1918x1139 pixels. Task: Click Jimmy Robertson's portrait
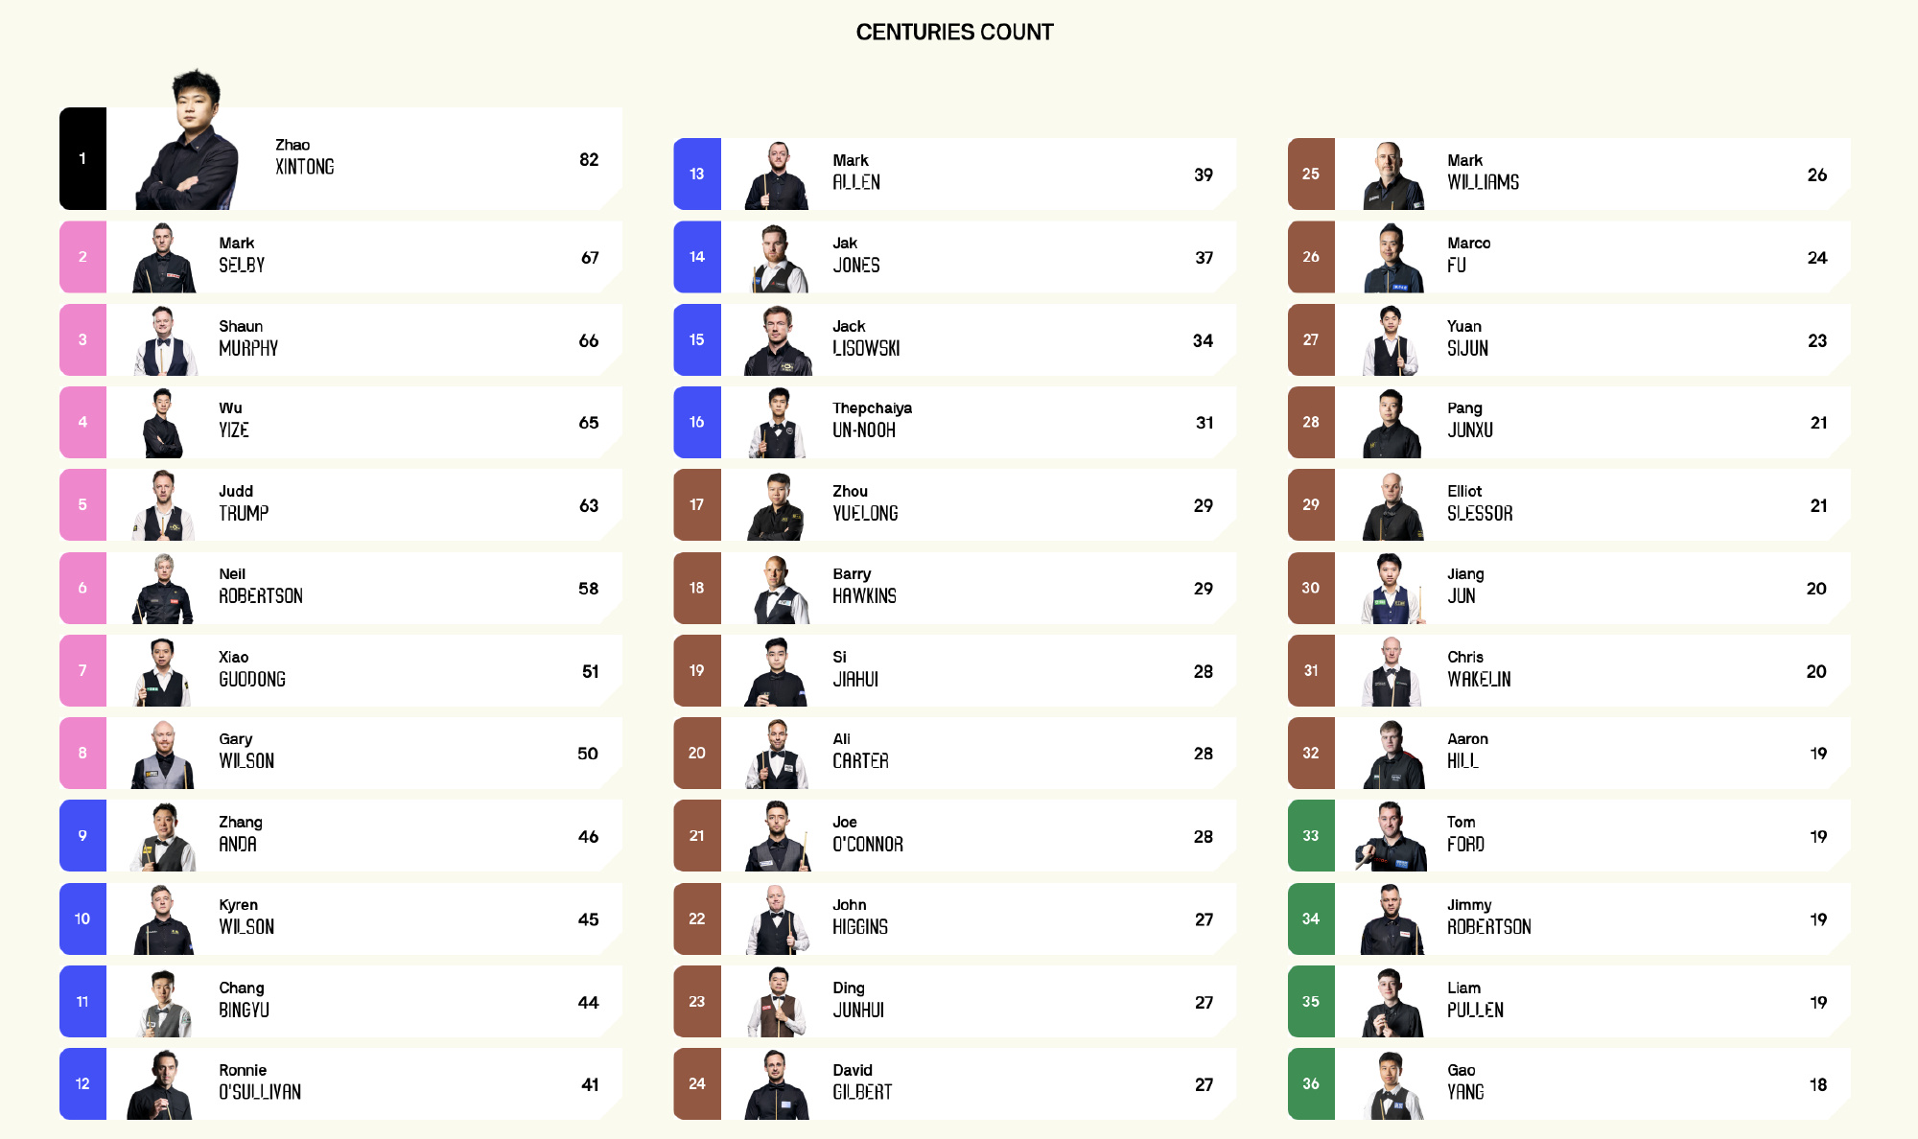click(x=1392, y=919)
